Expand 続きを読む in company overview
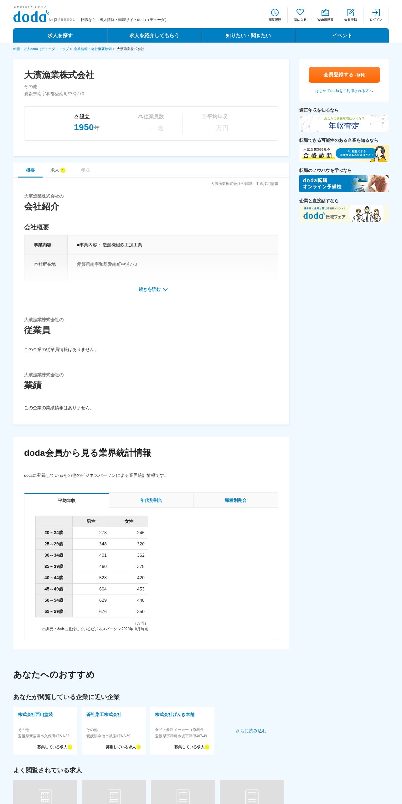Screen dimensions: 402x804 (153, 290)
